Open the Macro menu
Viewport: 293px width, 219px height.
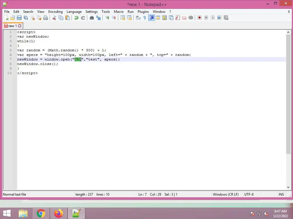(x=119, y=11)
